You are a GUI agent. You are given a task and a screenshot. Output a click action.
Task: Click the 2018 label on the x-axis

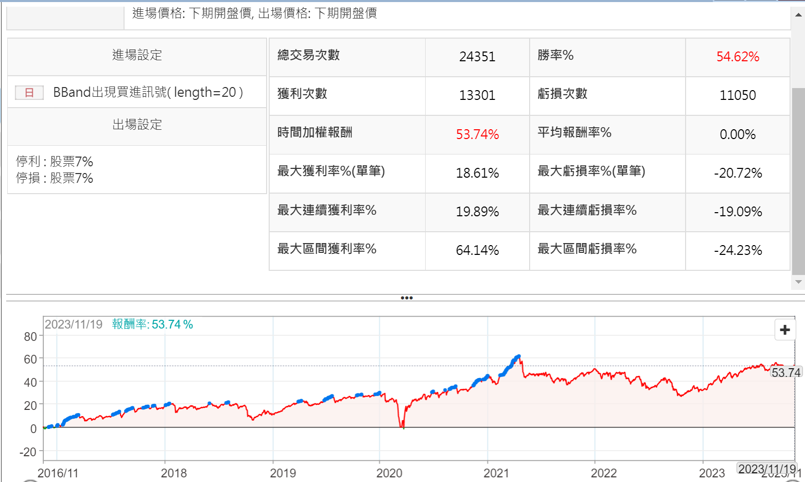(174, 473)
